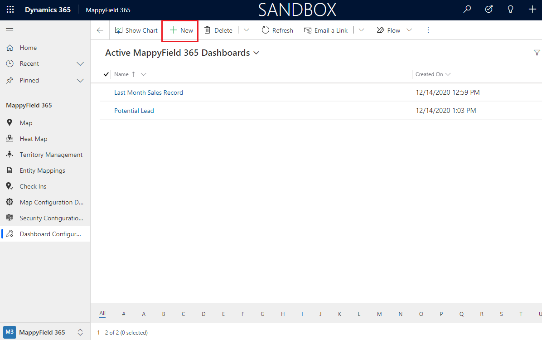Image resolution: width=542 pixels, height=340 pixels.
Task: Expand the Email a Link options chevron
Action: point(361,30)
